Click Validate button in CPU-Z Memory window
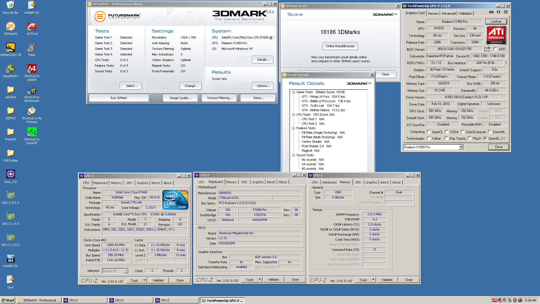Viewport: 540px width, 304px height. point(387,280)
